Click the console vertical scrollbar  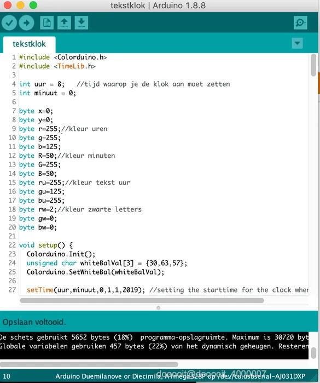pyautogui.click(x=313, y=352)
